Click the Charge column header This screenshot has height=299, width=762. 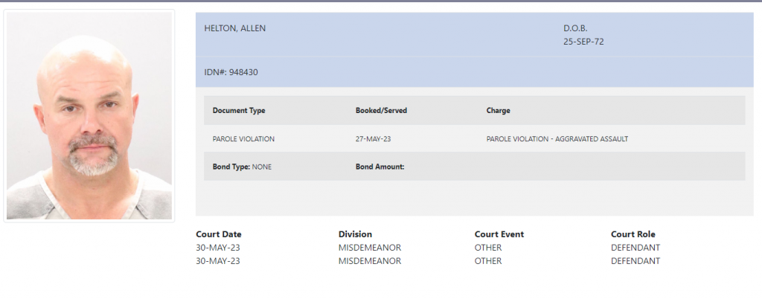[x=498, y=110]
